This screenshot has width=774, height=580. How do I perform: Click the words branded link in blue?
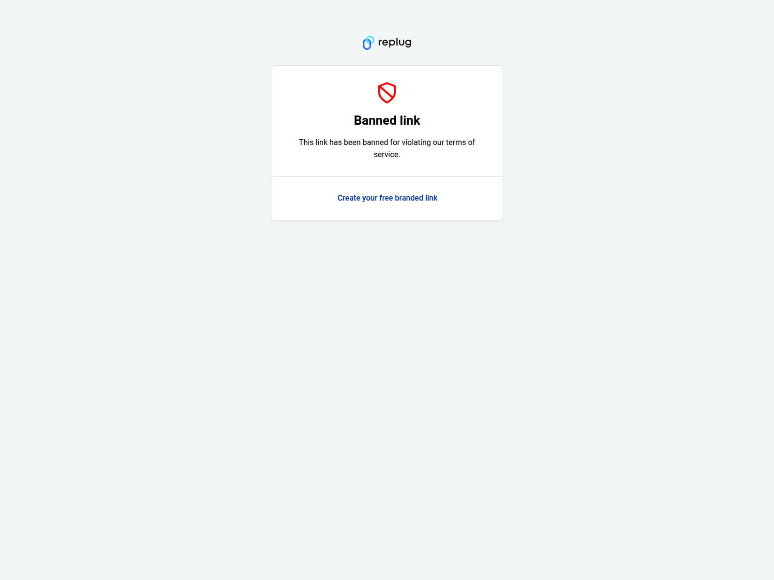[416, 198]
